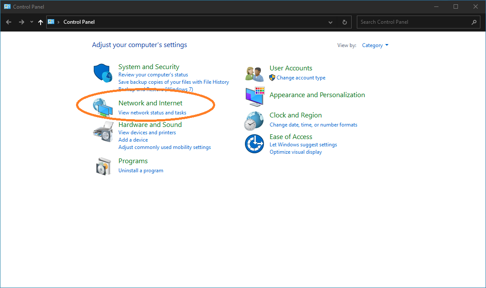Click the User Accounts people icon
The width and height of the screenshot is (486, 288).
coord(254,73)
